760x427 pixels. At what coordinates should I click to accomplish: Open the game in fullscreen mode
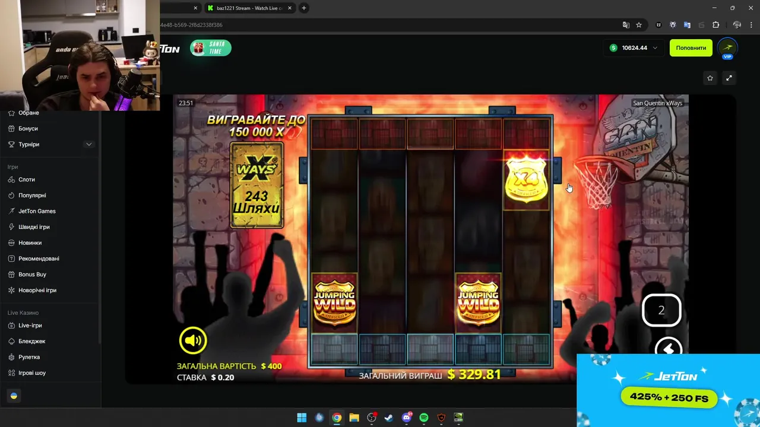729,78
